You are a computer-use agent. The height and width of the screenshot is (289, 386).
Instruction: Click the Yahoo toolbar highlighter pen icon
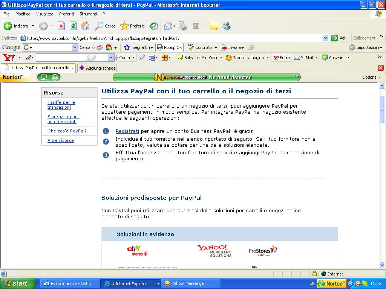[x=142, y=58]
